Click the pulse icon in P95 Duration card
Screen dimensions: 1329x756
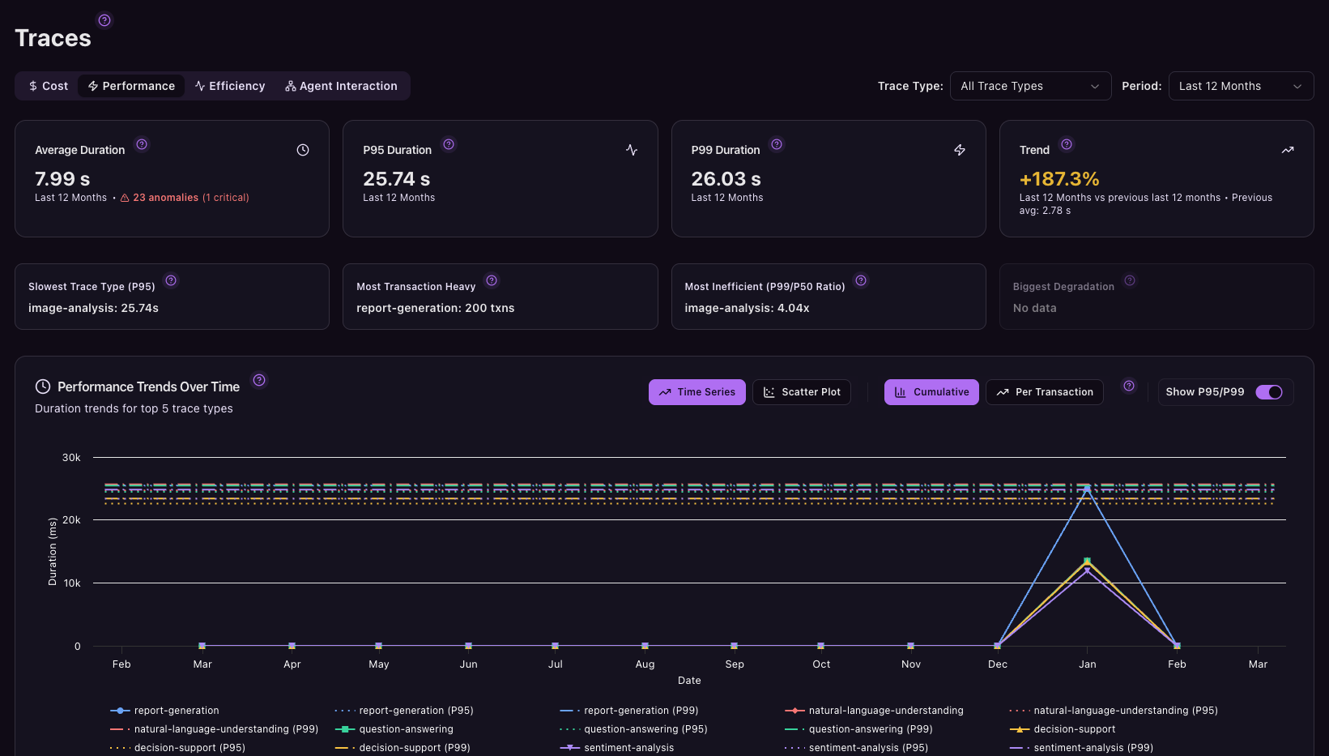pyautogui.click(x=632, y=150)
